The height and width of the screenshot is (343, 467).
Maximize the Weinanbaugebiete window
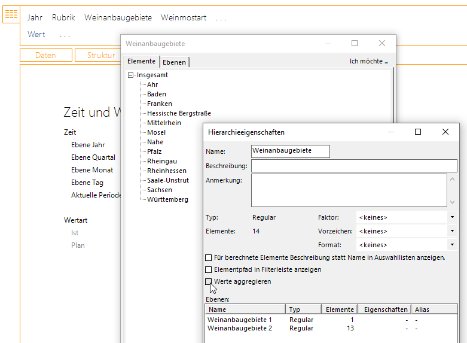355,43
